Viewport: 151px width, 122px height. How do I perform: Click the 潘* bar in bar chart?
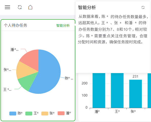pos(99,90)
